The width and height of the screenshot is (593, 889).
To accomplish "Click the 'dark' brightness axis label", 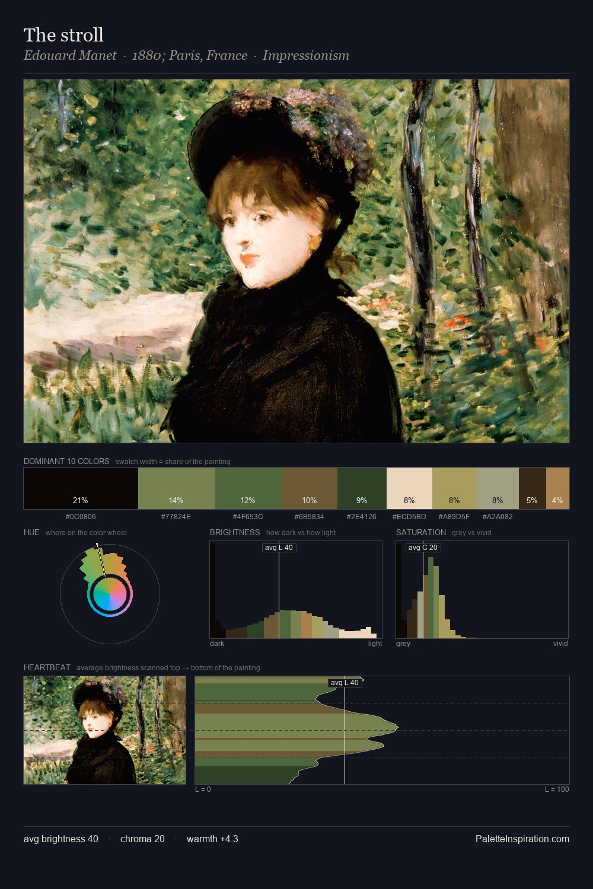I will tap(217, 644).
